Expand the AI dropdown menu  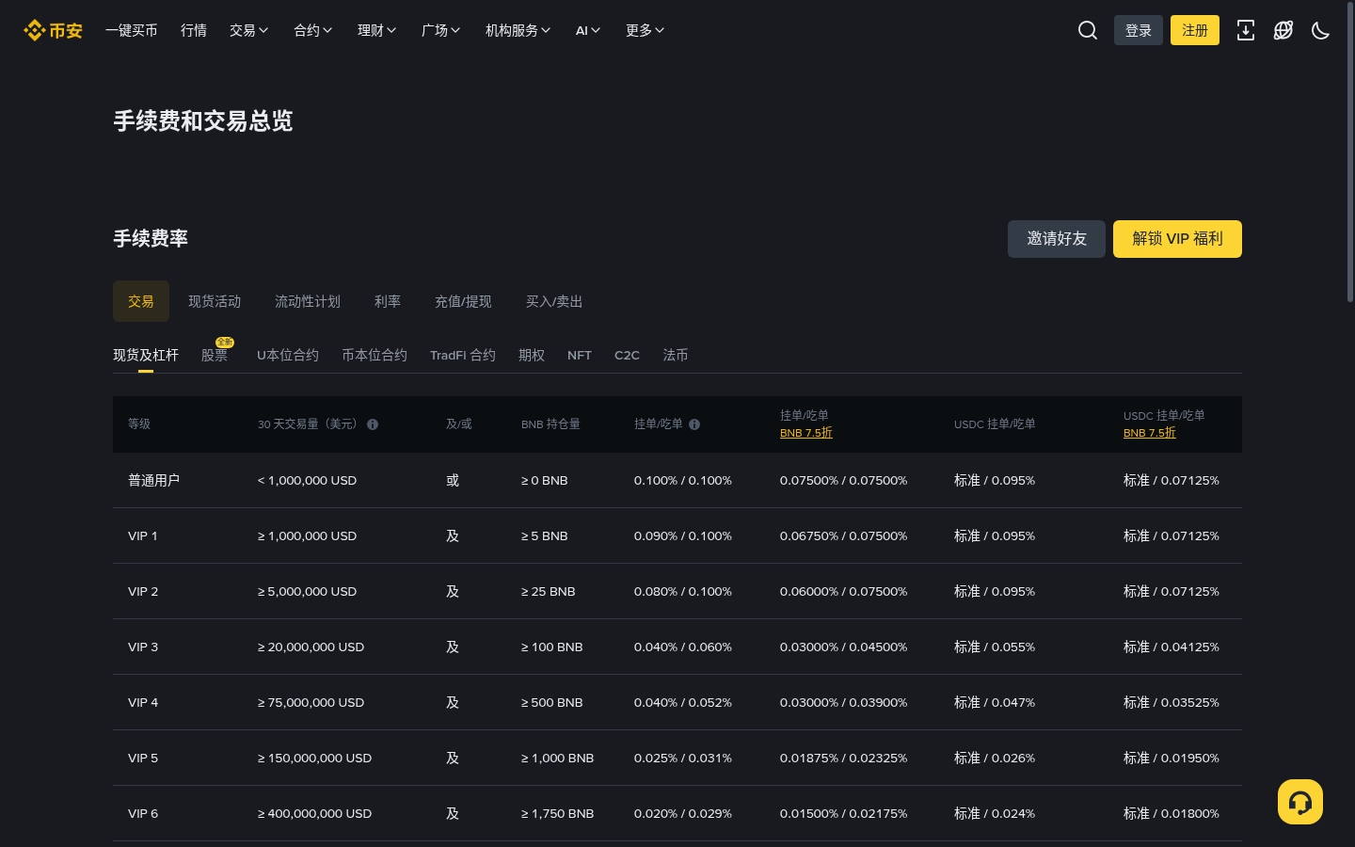point(588,30)
